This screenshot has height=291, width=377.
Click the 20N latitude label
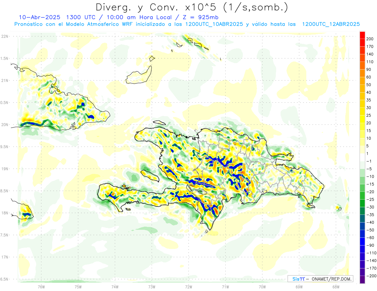coord(5,125)
